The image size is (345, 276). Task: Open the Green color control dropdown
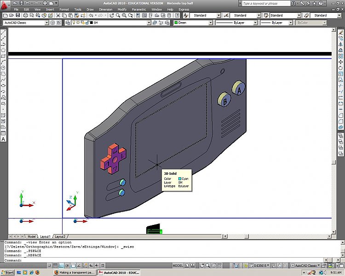[211, 23]
